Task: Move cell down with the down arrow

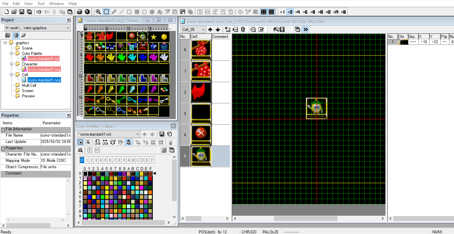Action: pos(218,30)
